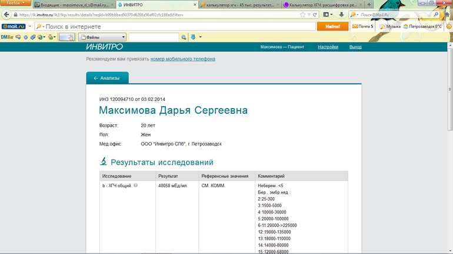Close the ИНВИТРО tab
453x254 pixels.
pos(195,5)
